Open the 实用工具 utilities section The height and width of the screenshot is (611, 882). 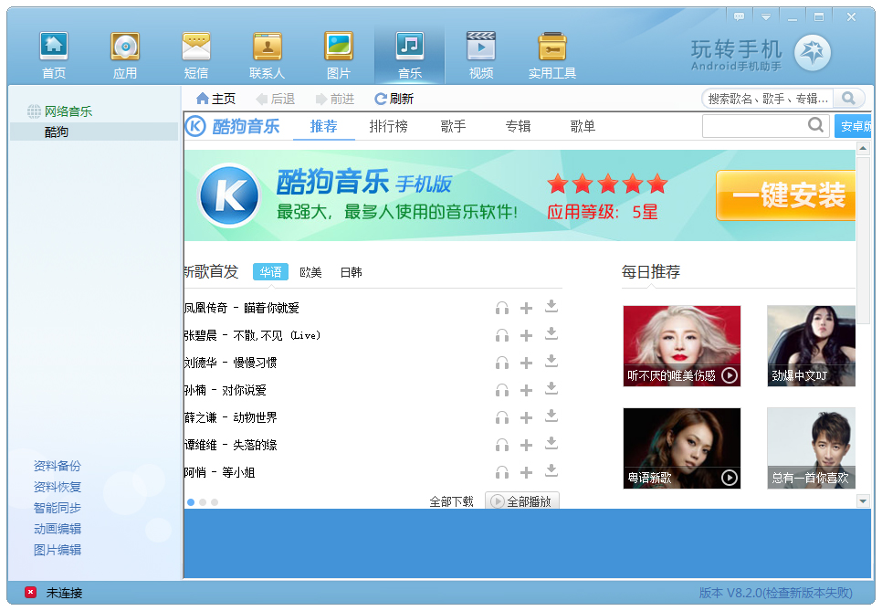(x=551, y=55)
